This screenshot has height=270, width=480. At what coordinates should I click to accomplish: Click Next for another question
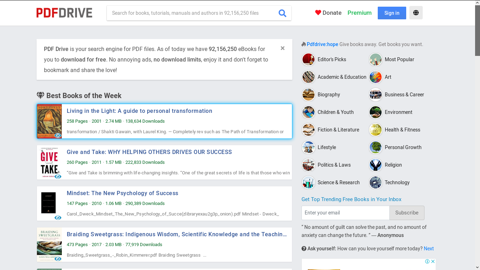[429, 249]
